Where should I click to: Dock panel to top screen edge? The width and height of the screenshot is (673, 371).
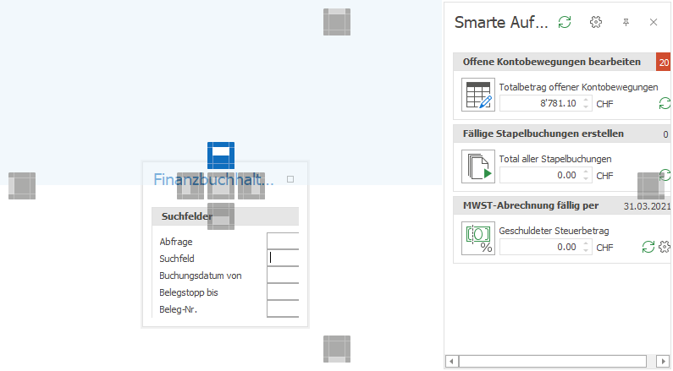tap(337, 22)
